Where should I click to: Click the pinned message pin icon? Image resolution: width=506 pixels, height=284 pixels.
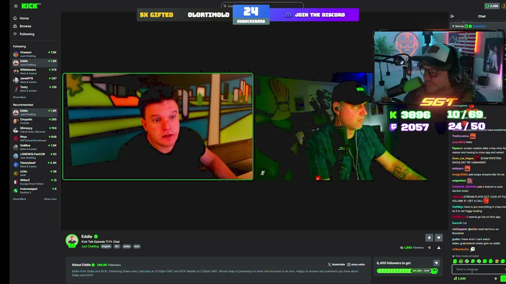pyautogui.click(x=453, y=26)
